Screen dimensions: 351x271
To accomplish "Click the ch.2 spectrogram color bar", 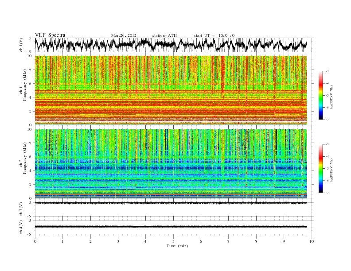I will [321, 168].
